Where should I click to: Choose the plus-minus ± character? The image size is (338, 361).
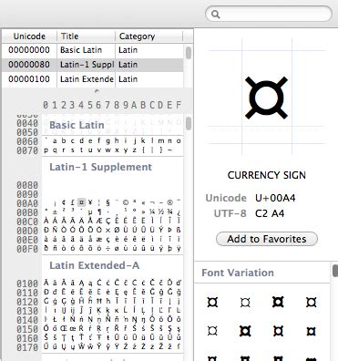55,211
